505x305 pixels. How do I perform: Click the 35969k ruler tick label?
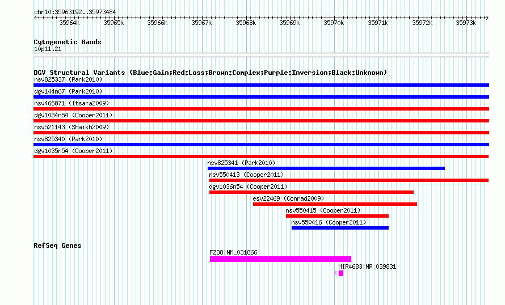[289, 23]
